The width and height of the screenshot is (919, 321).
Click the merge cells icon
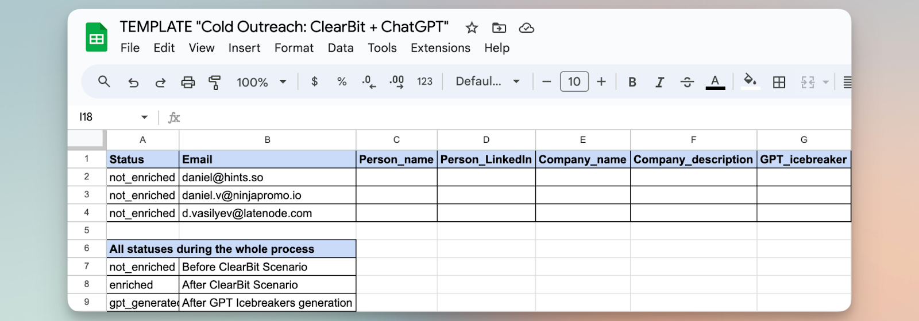(x=808, y=82)
